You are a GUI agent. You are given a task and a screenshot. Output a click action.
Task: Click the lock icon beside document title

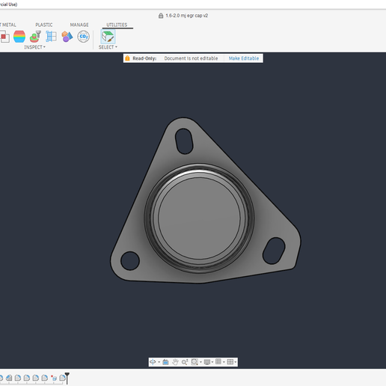tap(161, 16)
